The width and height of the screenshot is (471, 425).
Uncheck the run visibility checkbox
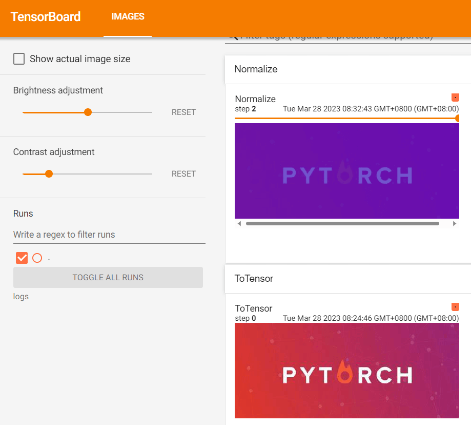coord(22,258)
